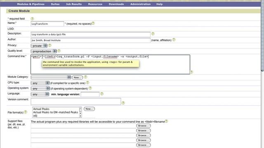264x148 pixels.
Task: Open the Suites menu
Action: point(55,4)
